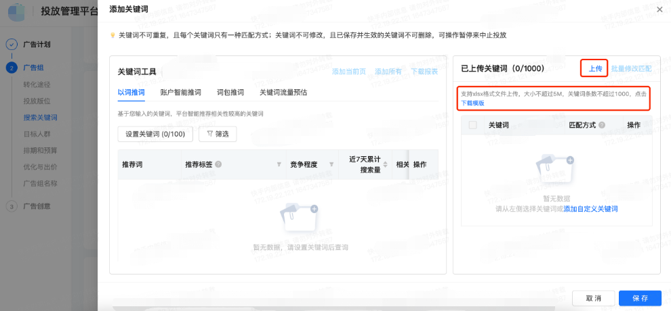
Task: Switch to 词包推词 tab
Action: point(230,92)
